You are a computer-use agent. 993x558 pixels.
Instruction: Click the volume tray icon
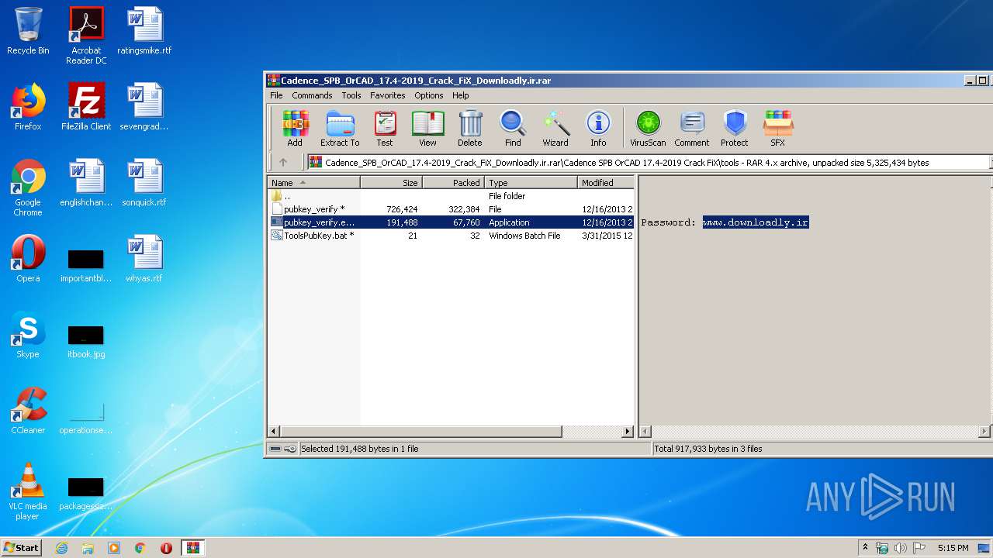pyautogui.click(x=901, y=548)
